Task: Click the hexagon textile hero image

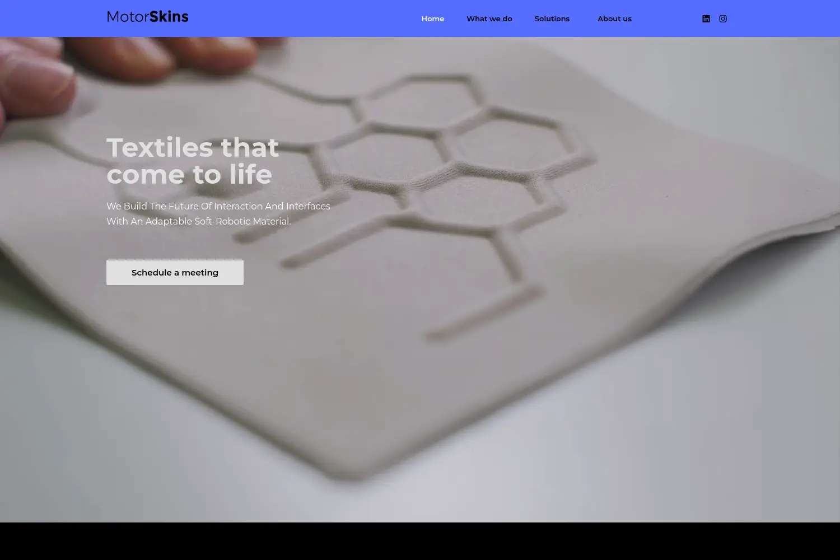Action: pyautogui.click(x=420, y=280)
